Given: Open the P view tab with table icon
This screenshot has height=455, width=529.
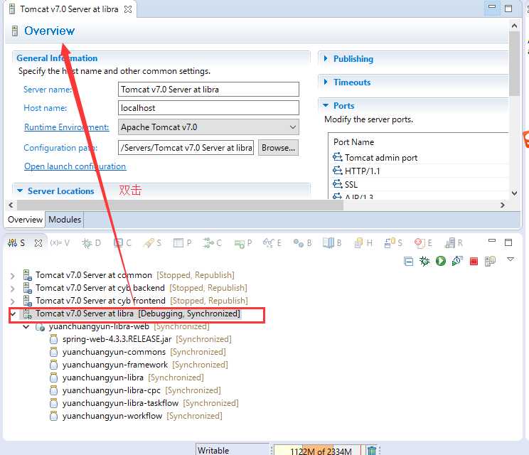Looking at the screenshot, I should (x=182, y=243).
